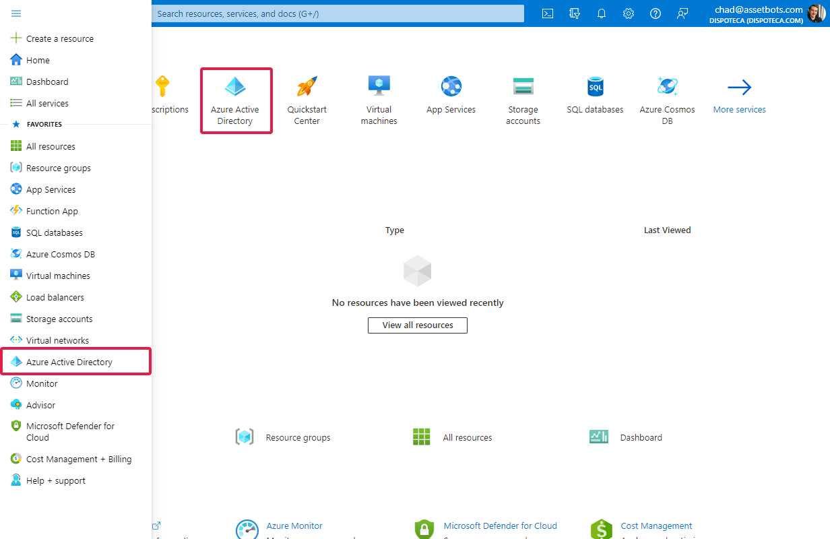Image resolution: width=830 pixels, height=539 pixels.
Task: Open Microsoft Defender for Cloud tool link
Action: pyautogui.click(x=501, y=526)
